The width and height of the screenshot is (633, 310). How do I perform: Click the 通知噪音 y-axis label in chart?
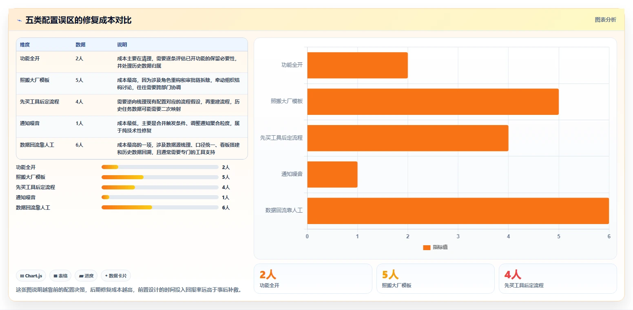tap(292, 174)
